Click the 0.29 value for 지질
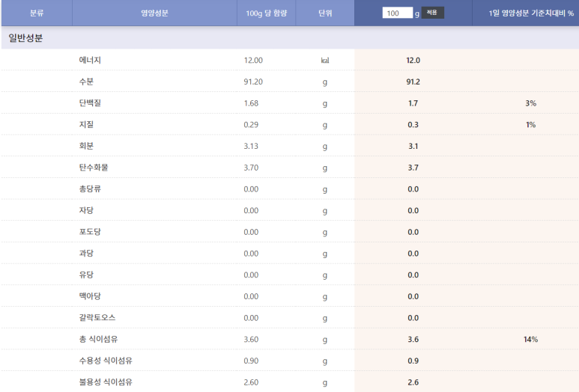 click(251, 125)
